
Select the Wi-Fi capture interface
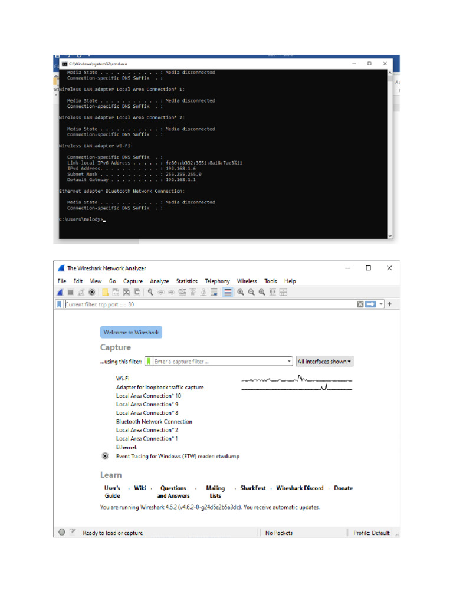click(x=123, y=379)
